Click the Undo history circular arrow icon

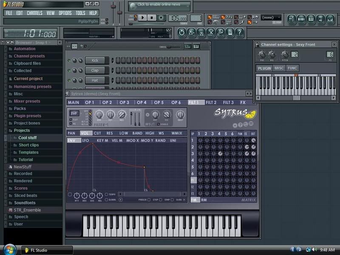coord(182,33)
